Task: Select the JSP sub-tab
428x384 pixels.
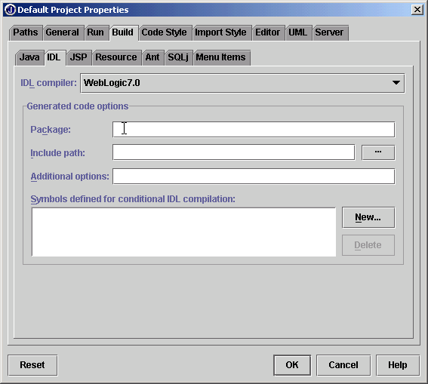Action: click(x=79, y=57)
